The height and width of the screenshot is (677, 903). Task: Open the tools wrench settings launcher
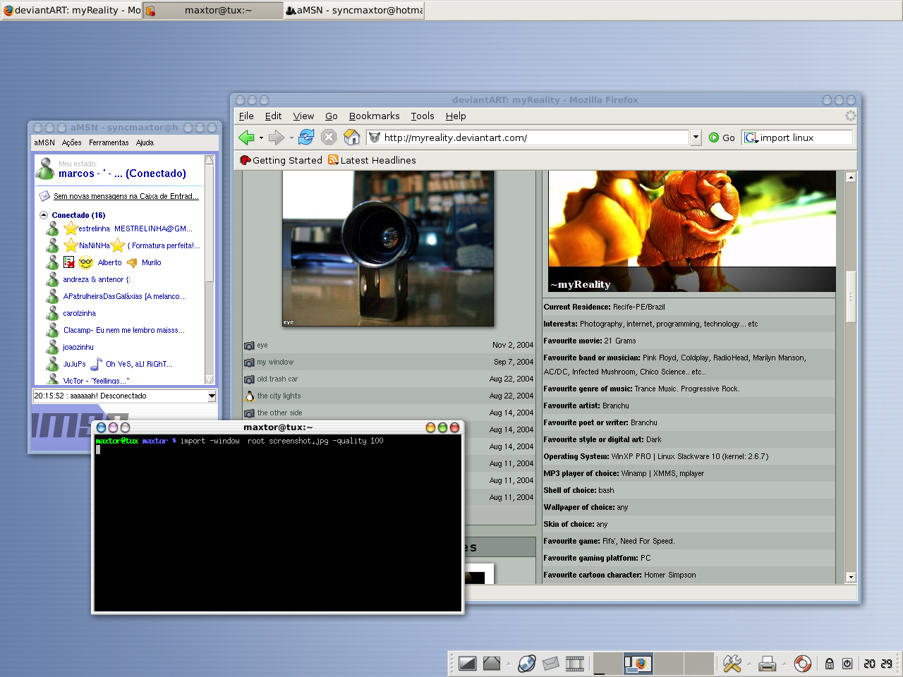(x=732, y=664)
